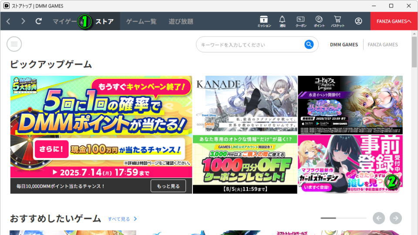The height and width of the screenshot is (235, 418).
Task: Show next recommended games with right arrow
Action: click(396, 218)
